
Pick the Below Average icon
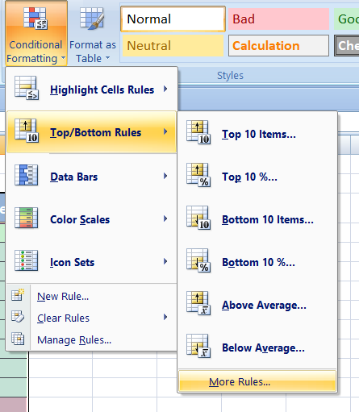198,346
